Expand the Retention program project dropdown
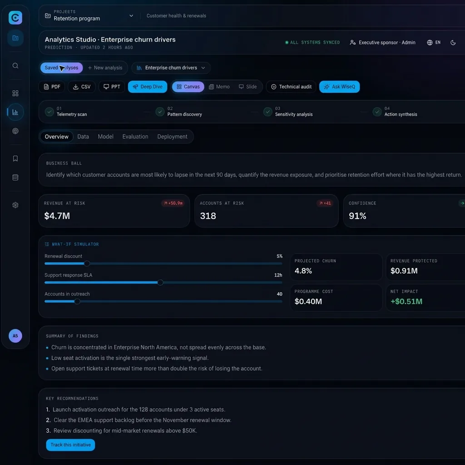 [131, 16]
